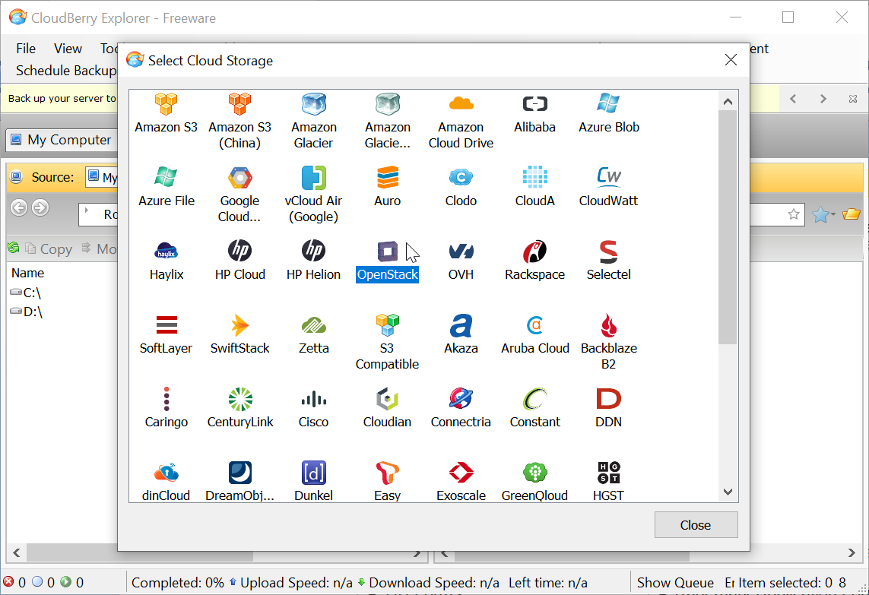Open the View menu
The height and width of the screenshot is (595, 869).
coord(68,49)
